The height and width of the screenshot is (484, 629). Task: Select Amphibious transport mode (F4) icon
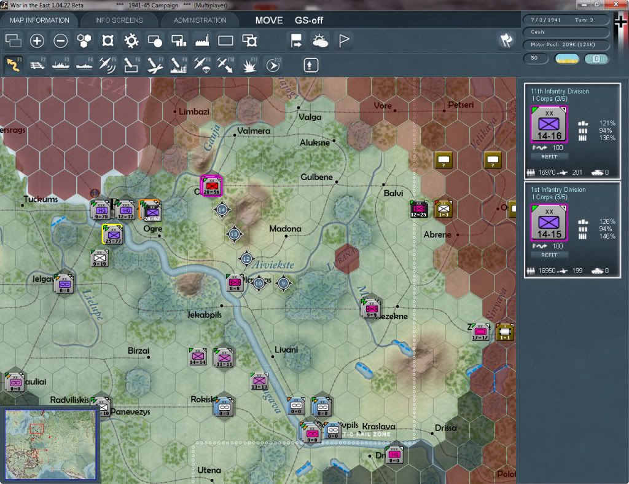(x=84, y=65)
